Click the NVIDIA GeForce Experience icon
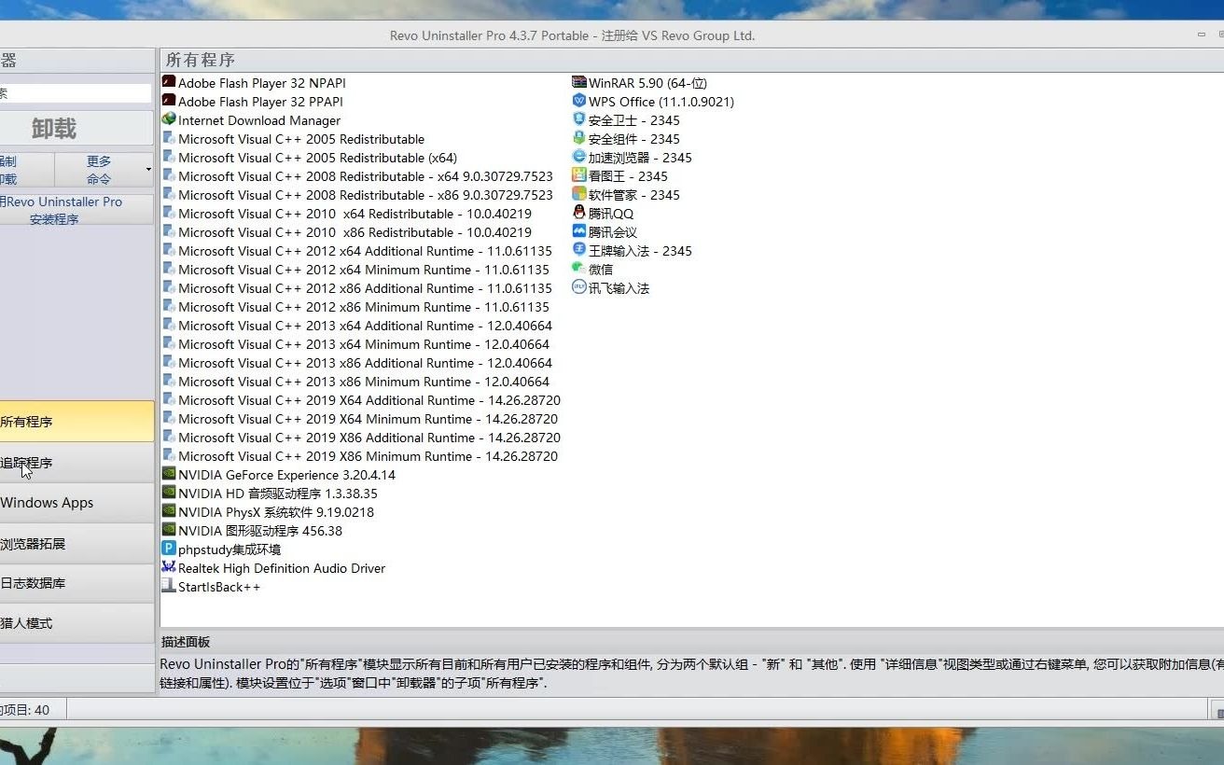This screenshot has height=765, width=1224. [x=169, y=474]
